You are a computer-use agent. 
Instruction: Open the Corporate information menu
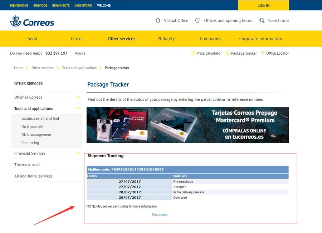(x=260, y=39)
